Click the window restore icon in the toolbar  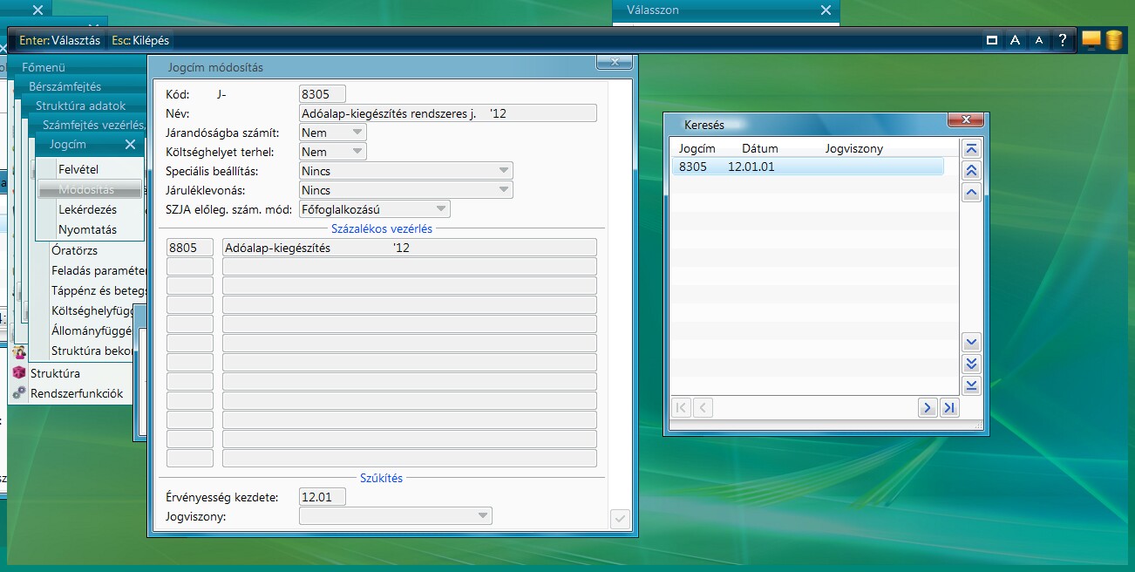(x=991, y=40)
